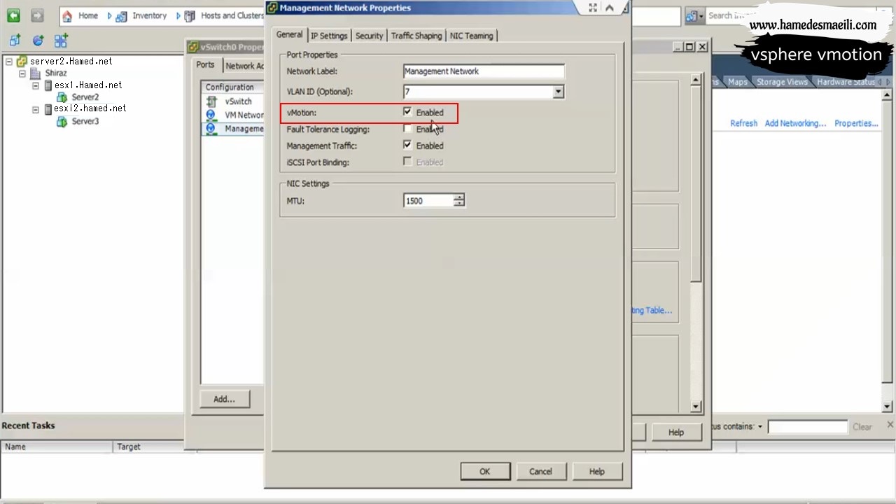Collapse the esx1.Hamed.net host node
This screenshot has width=896, height=504.
(36, 85)
